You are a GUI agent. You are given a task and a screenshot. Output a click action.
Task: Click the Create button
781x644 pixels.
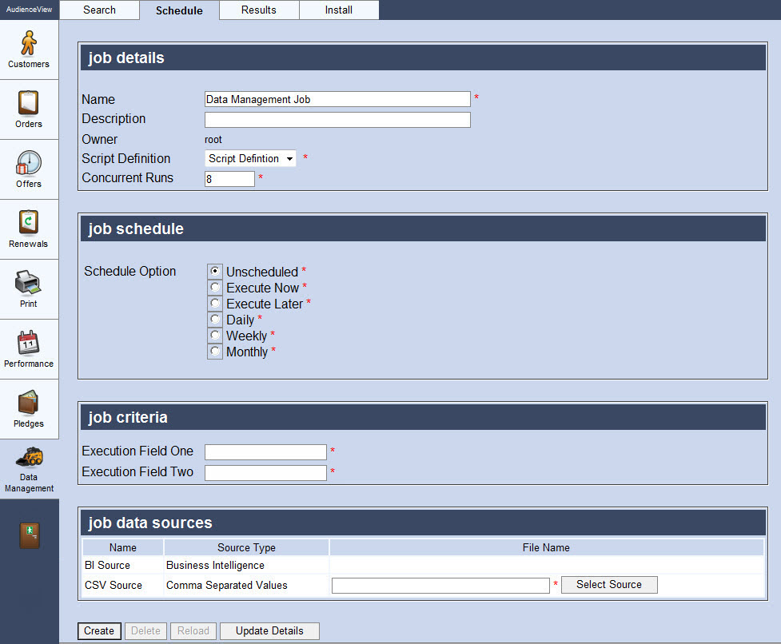point(99,631)
